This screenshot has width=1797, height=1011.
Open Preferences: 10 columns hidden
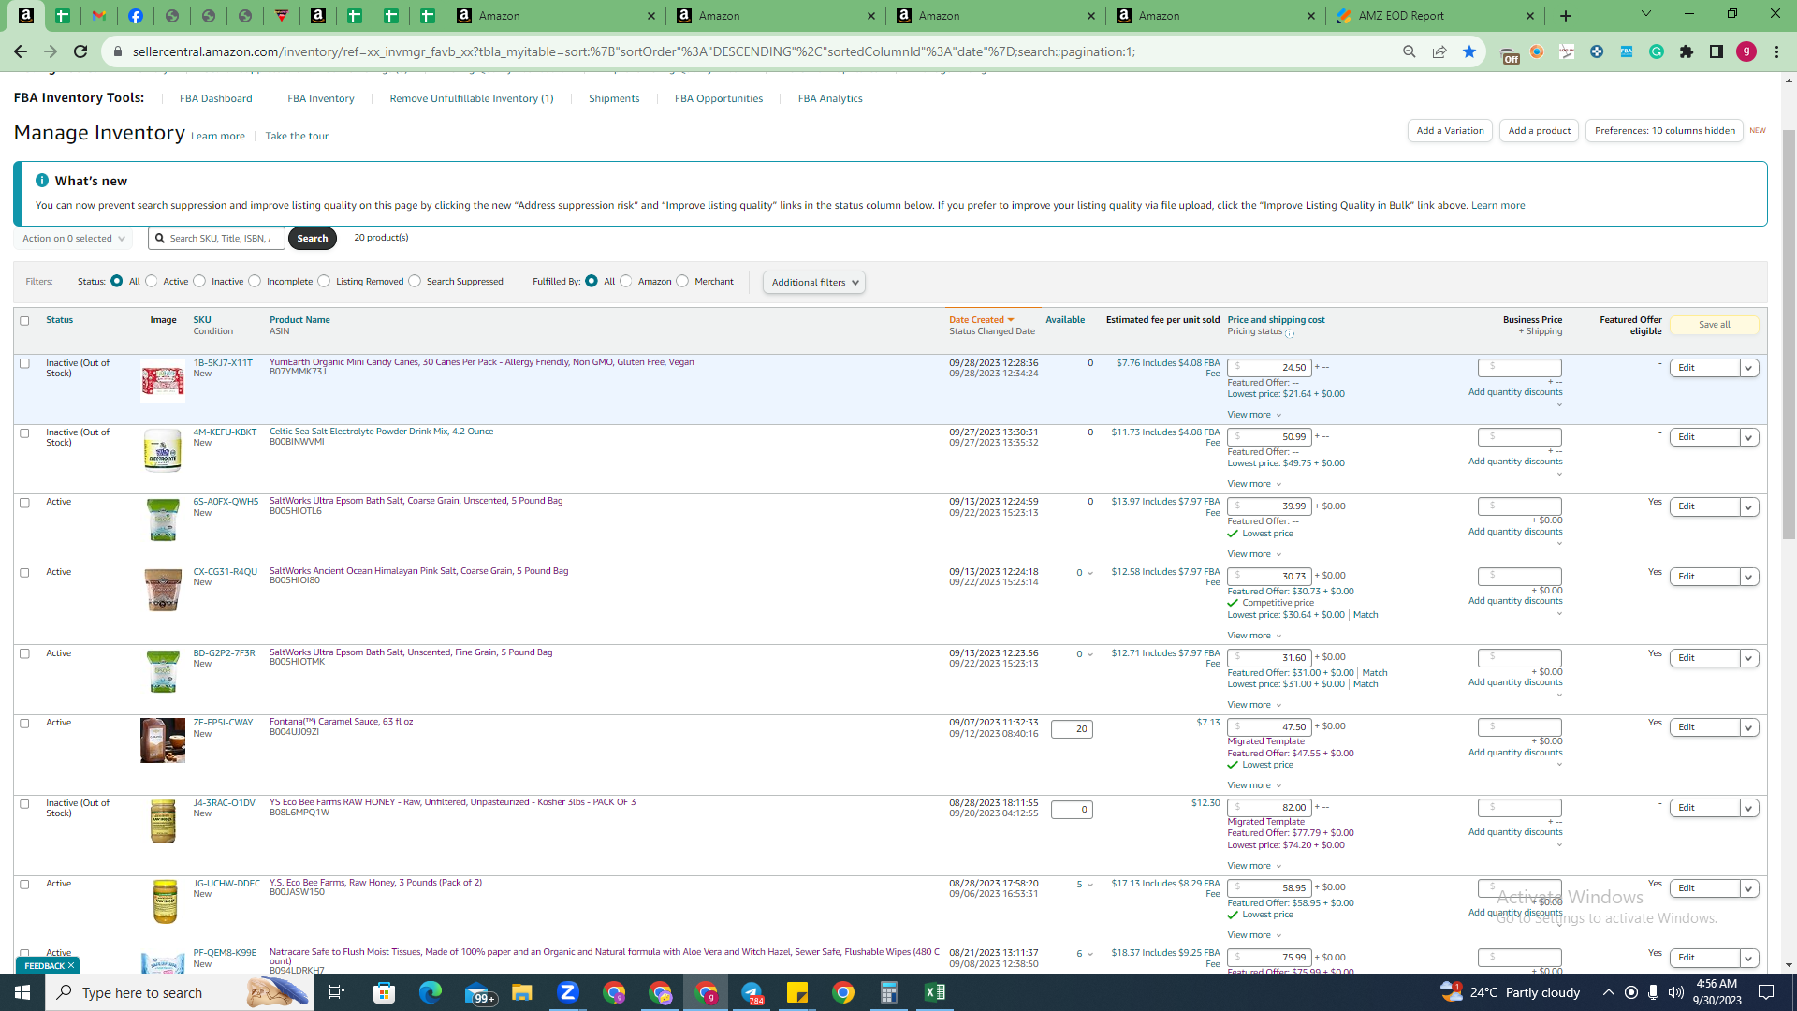click(1664, 131)
